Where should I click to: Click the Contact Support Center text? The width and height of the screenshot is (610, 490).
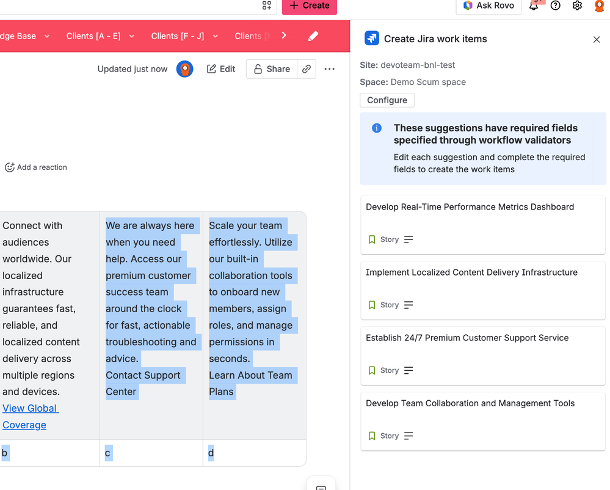(143, 383)
